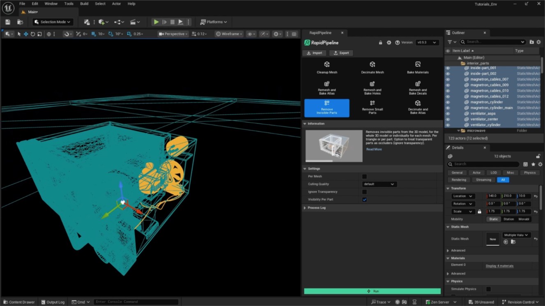The height and width of the screenshot is (306, 545).
Task: Open Outliner settings gear
Action: pos(538,42)
